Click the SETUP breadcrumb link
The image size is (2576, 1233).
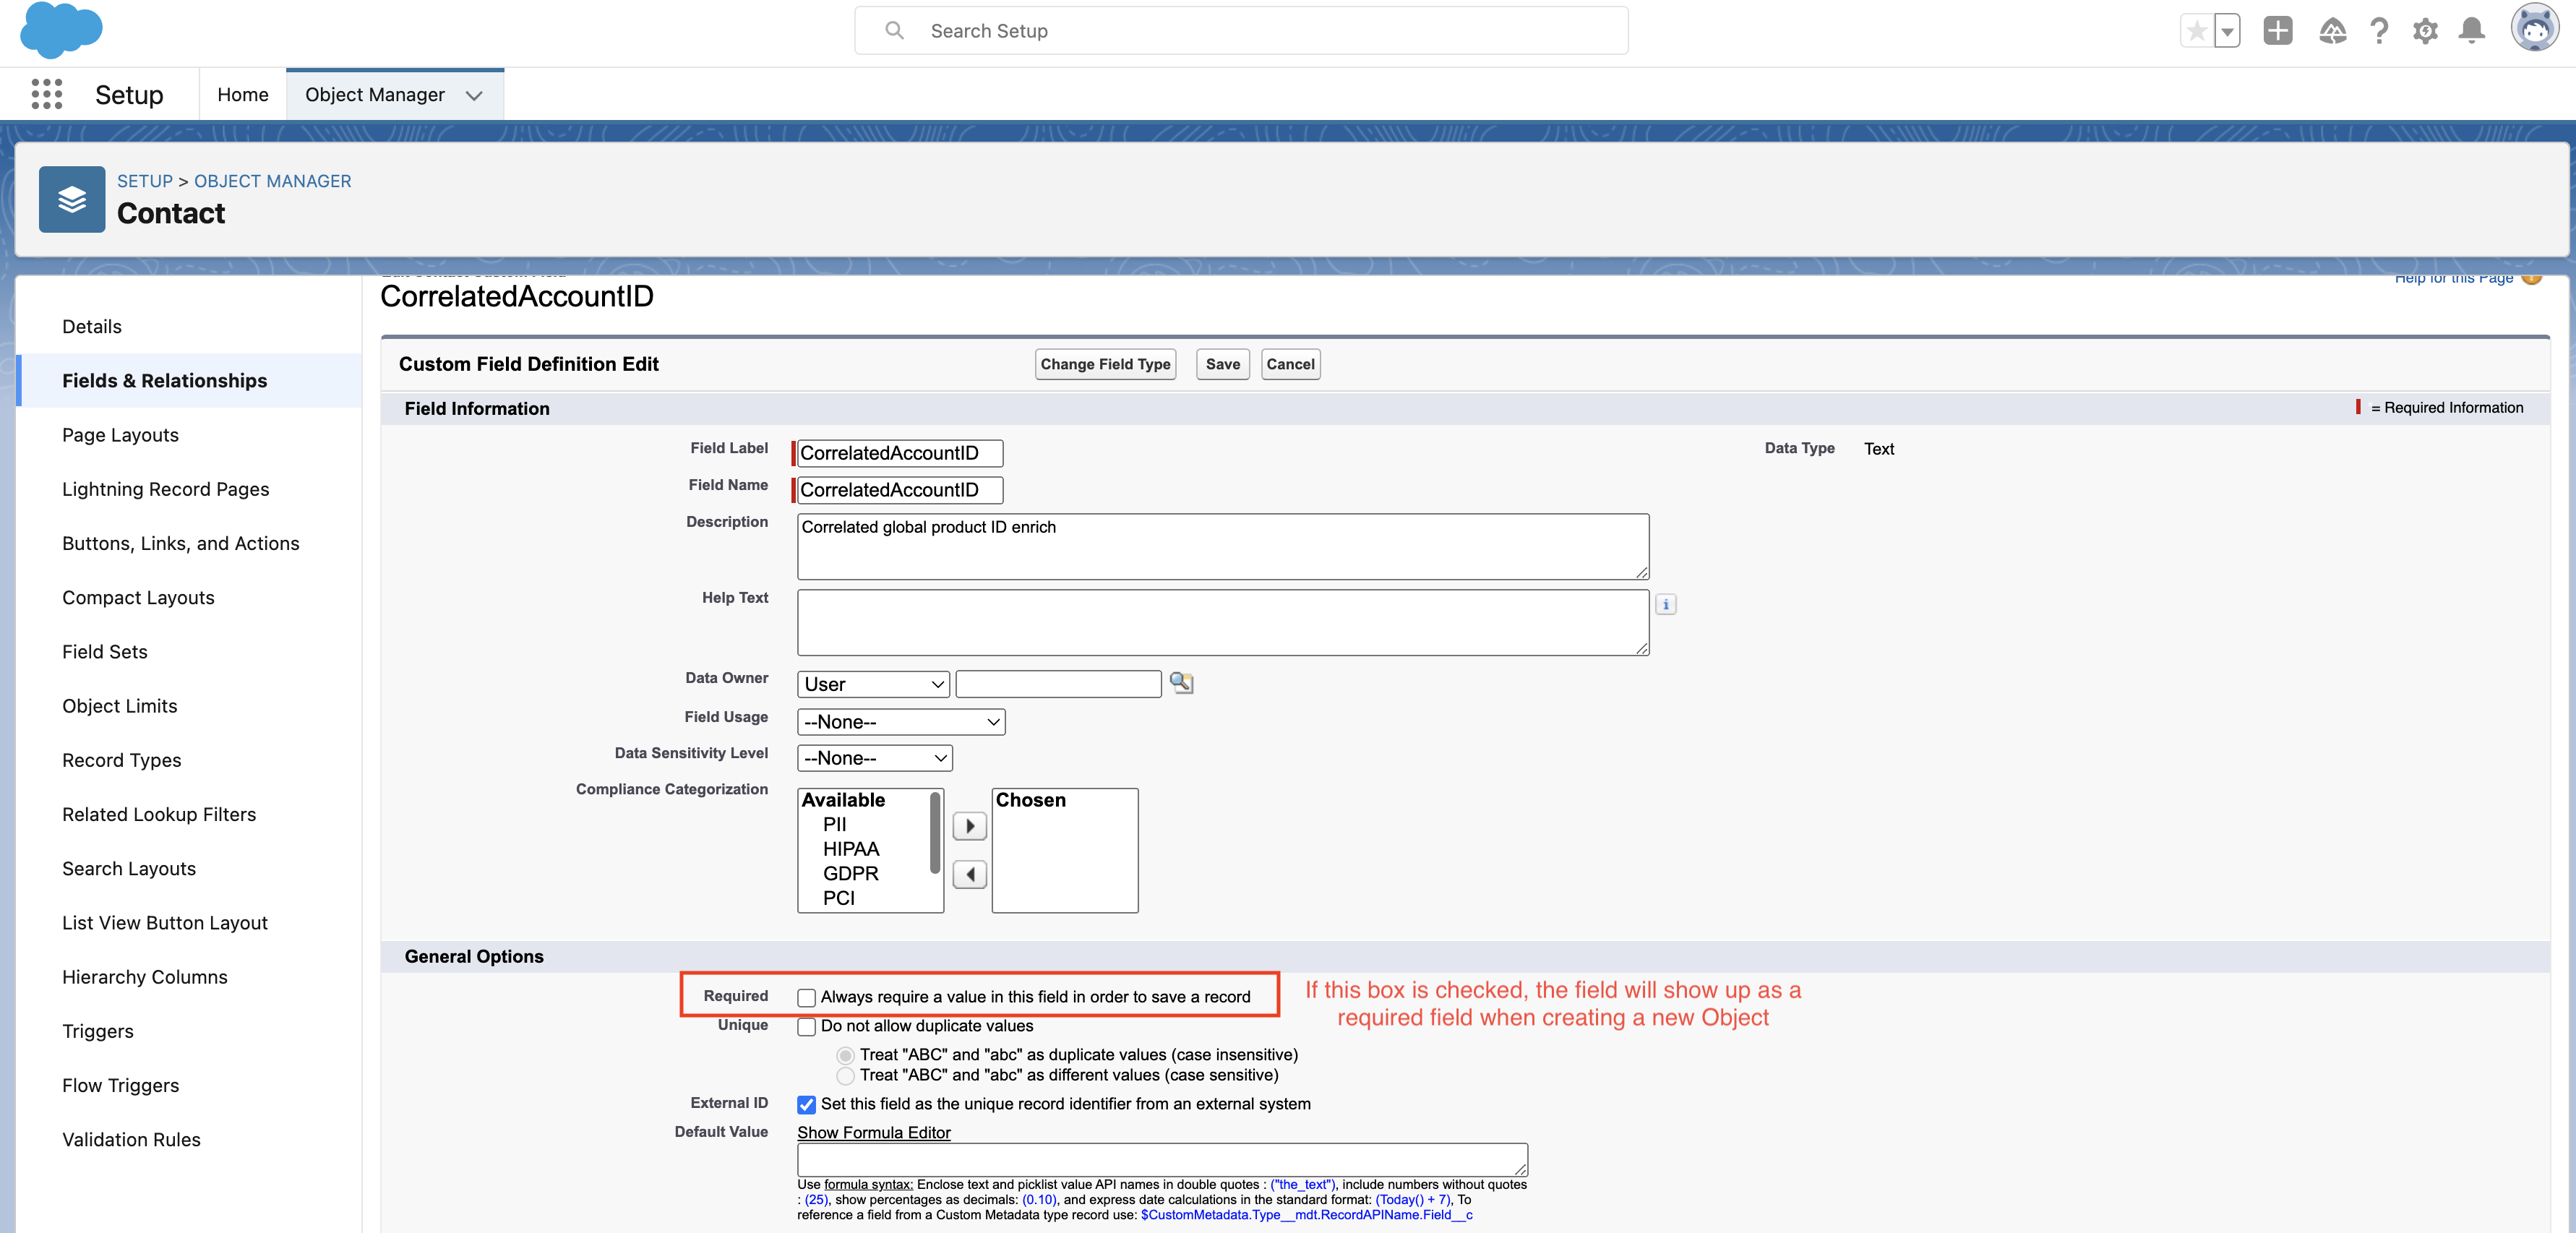[145, 181]
